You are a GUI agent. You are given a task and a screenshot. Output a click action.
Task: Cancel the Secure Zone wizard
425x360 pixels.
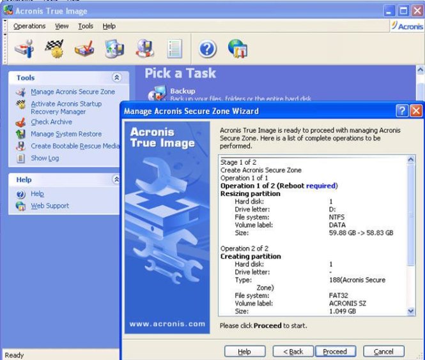click(383, 352)
